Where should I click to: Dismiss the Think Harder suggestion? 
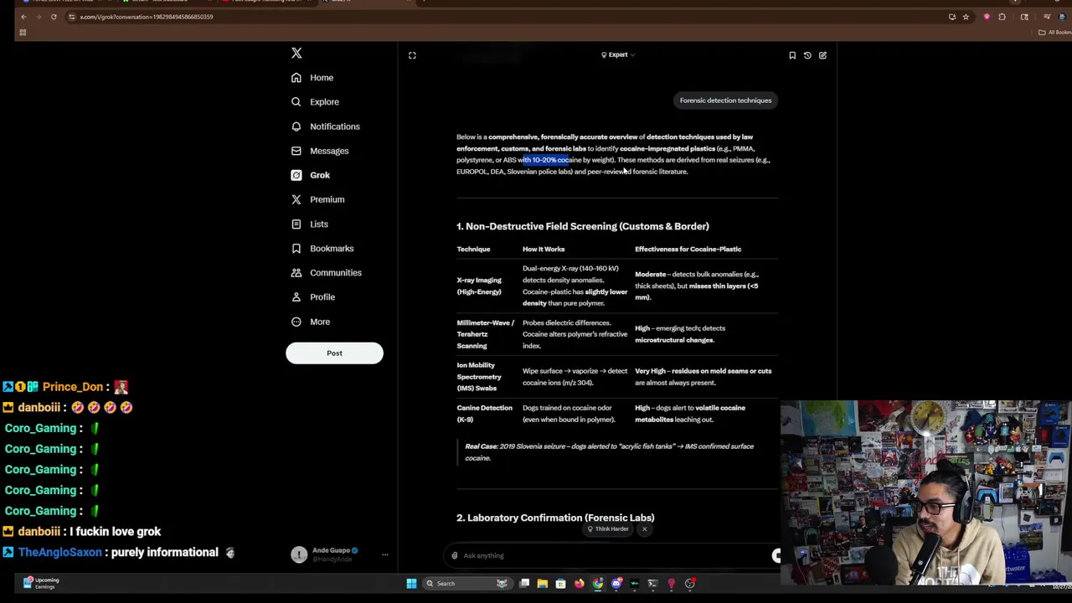pyautogui.click(x=644, y=529)
